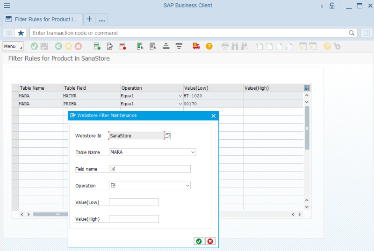Toggle the side panel icon

367,33
